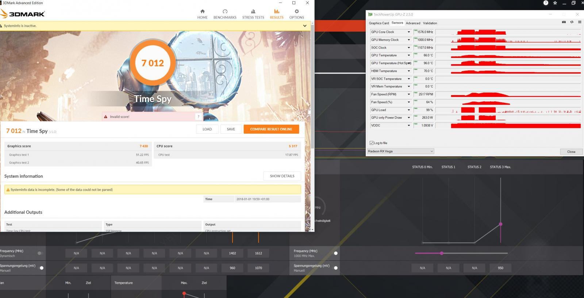Click the GPU Core Clock sensor graph
Viewport: 584px width, 298px height.
coord(508,32)
